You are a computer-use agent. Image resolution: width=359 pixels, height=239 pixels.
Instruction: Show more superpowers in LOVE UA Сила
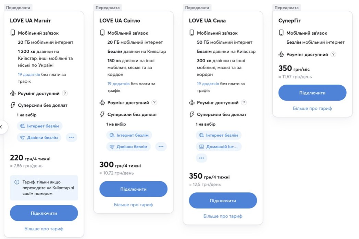[201, 158]
